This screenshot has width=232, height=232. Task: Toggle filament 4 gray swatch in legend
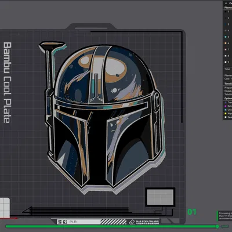click(x=226, y=31)
